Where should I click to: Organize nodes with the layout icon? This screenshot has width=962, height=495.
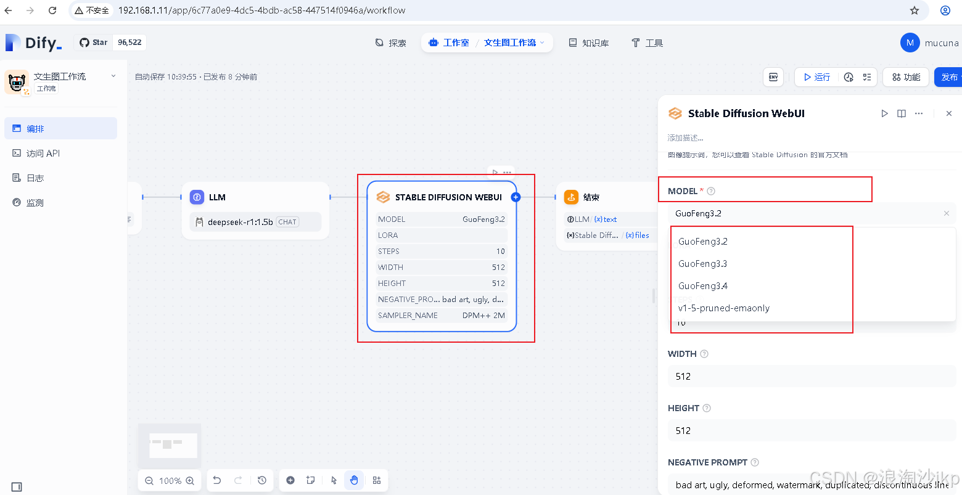pyautogui.click(x=377, y=480)
